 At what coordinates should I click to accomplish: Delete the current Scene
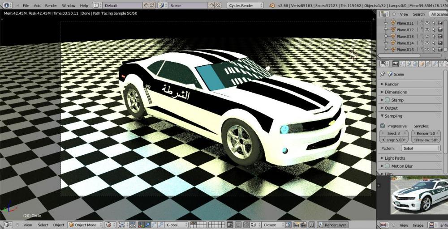[218, 5]
